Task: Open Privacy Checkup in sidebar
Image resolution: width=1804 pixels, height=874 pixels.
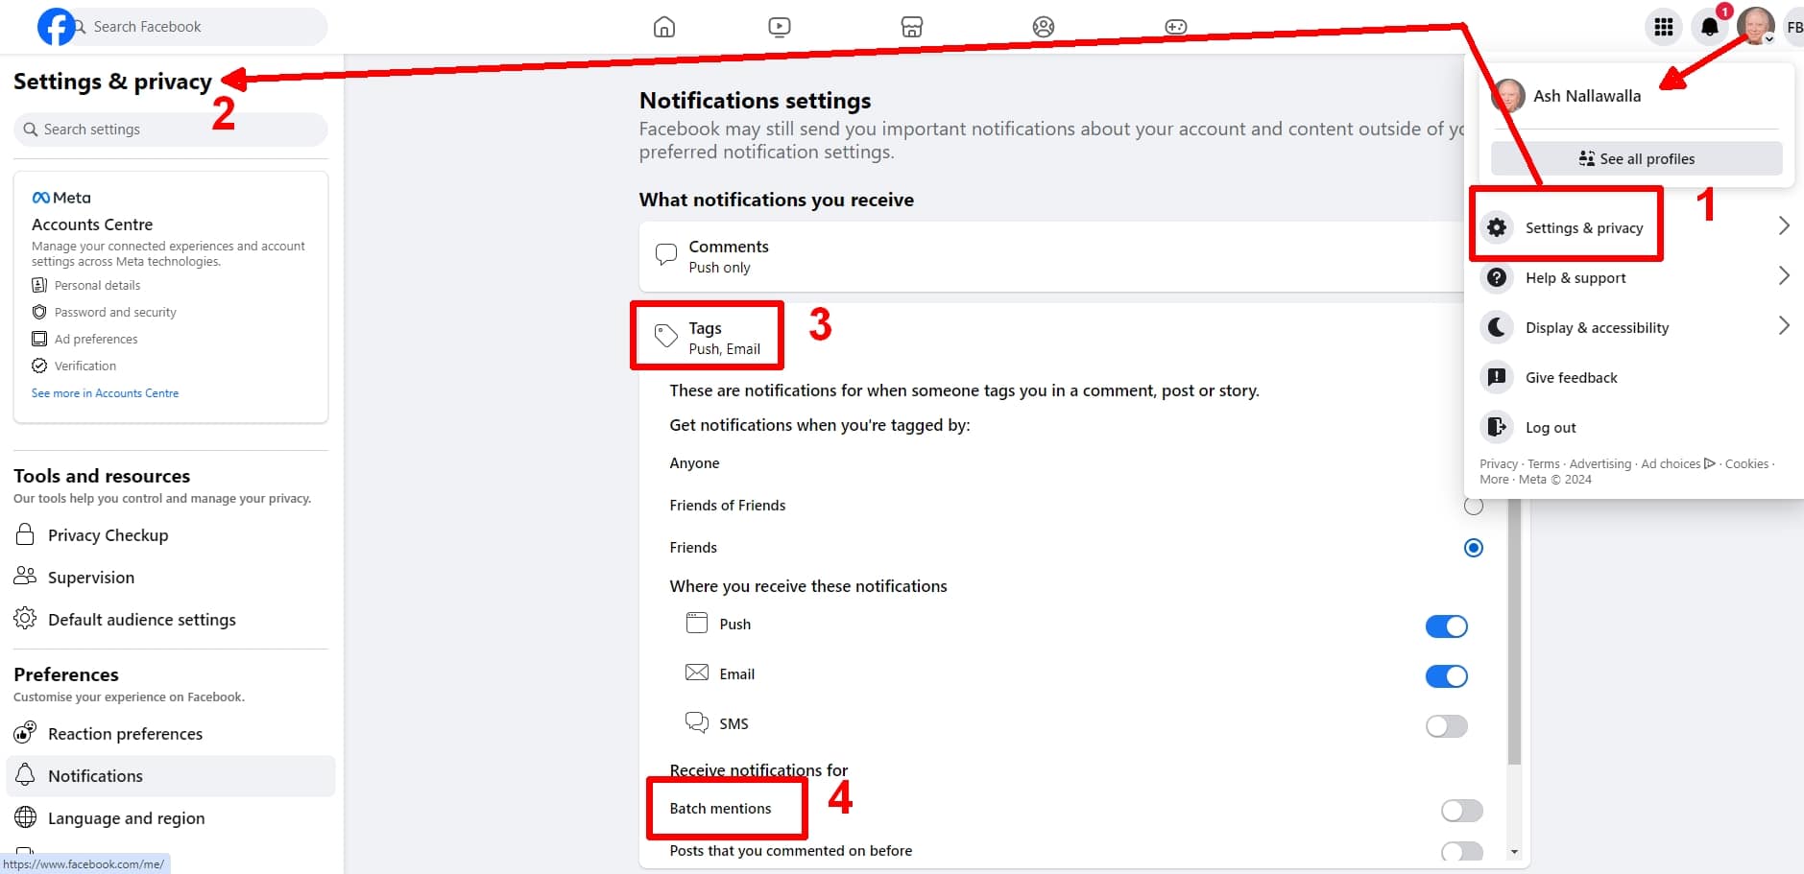Action: tap(171, 534)
